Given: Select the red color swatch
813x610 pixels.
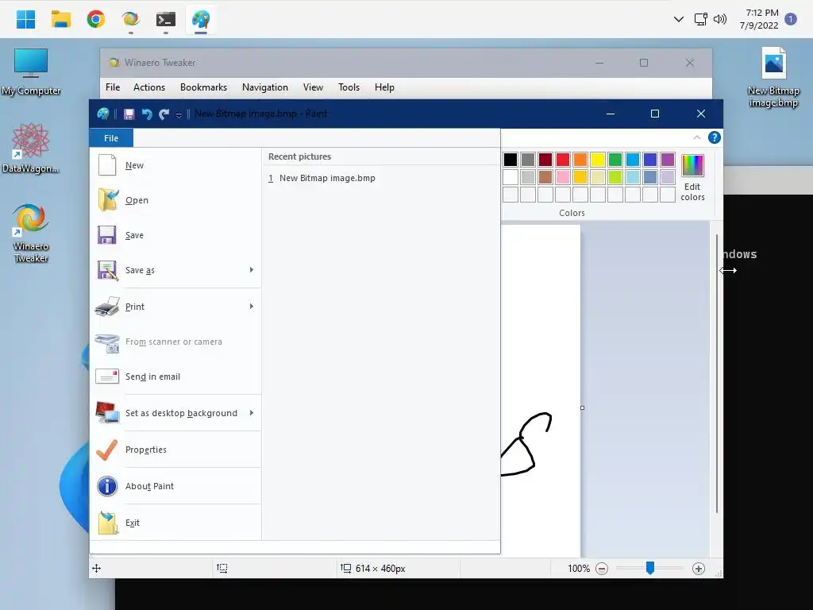Looking at the screenshot, I should [563, 160].
